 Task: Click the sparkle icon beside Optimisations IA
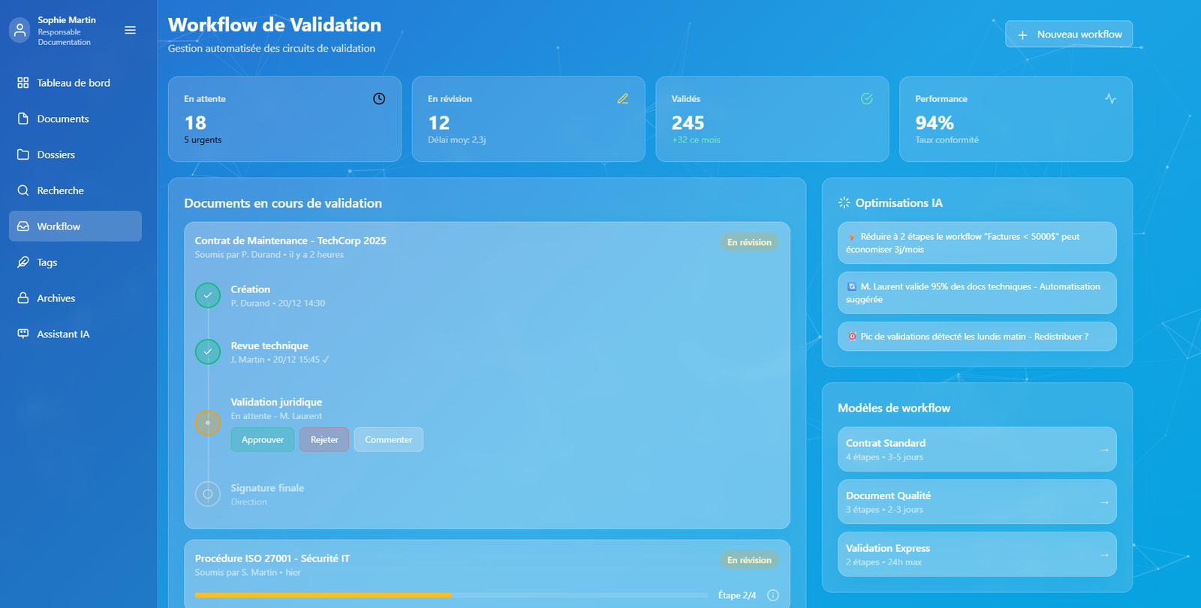click(x=844, y=202)
